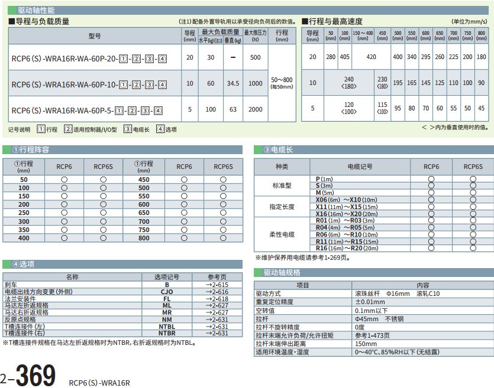Select page reference →2-618
This screenshot has height=388, width=494.
click(217, 299)
